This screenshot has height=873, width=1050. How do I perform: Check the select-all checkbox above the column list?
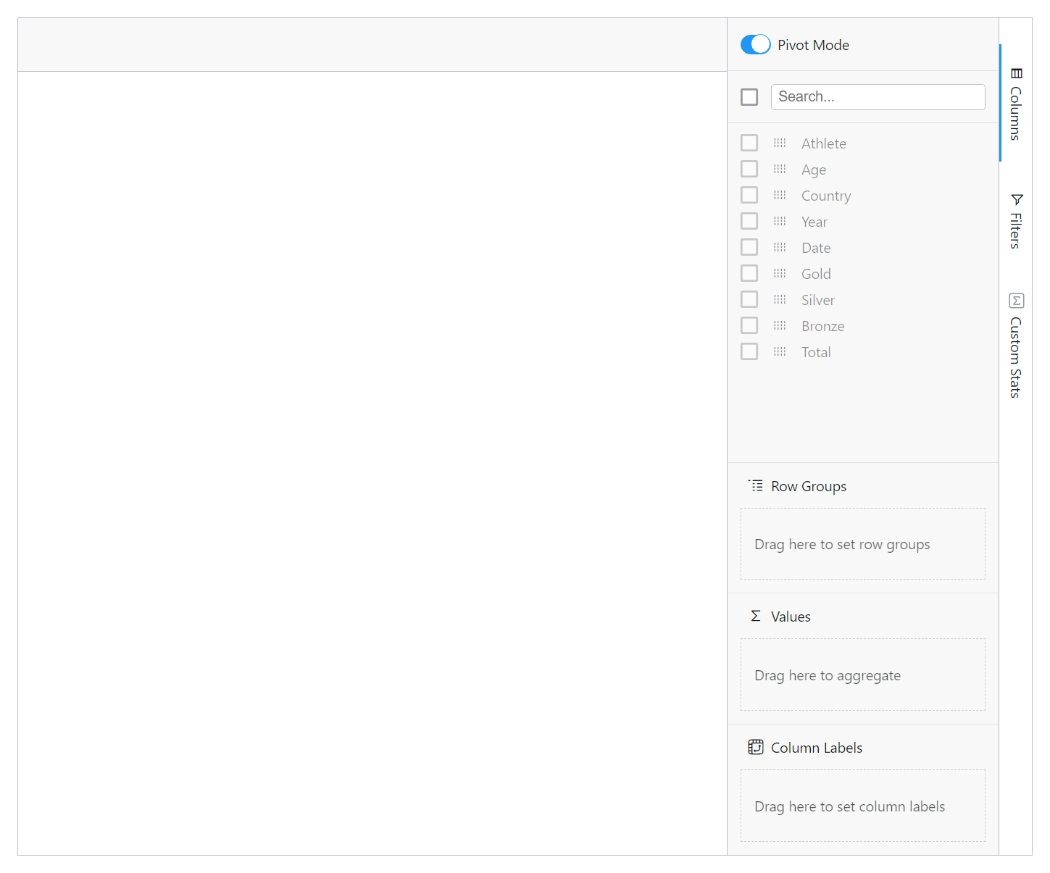[x=749, y=96]
